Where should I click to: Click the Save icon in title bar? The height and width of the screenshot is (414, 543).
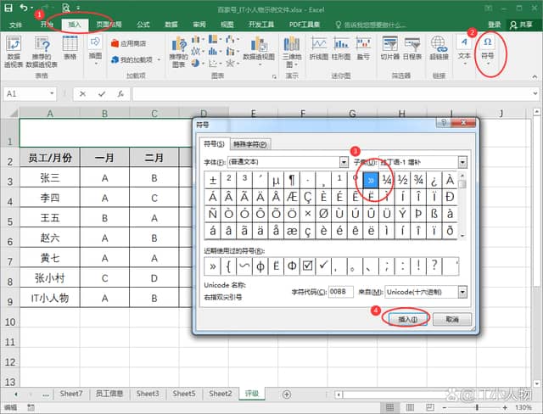coord(8,8)
